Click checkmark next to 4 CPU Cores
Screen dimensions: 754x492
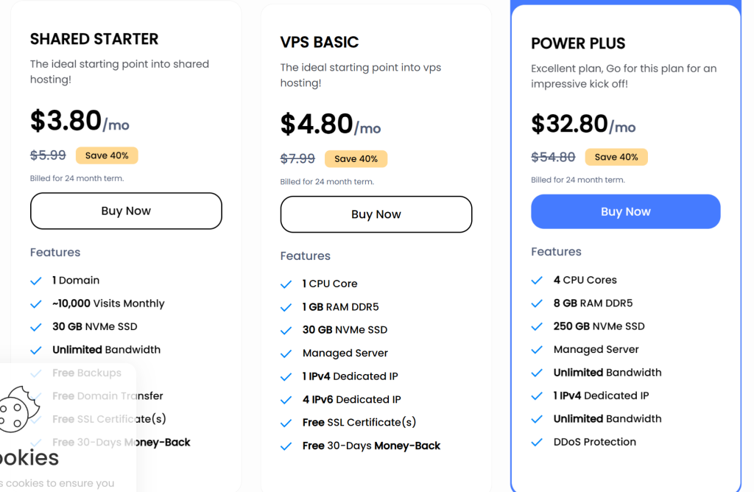coord(537,281)
